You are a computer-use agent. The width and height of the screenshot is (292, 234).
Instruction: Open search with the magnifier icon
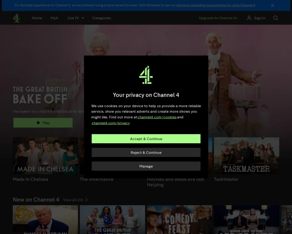(x=275, y=18)
